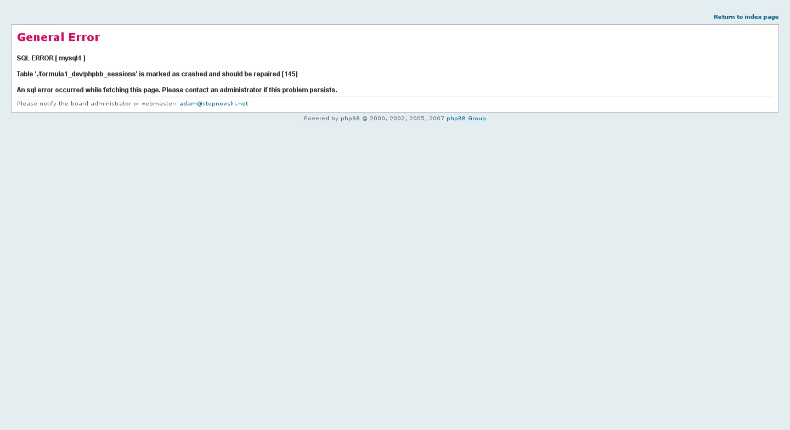Click the General Error heading

(58, 37)
